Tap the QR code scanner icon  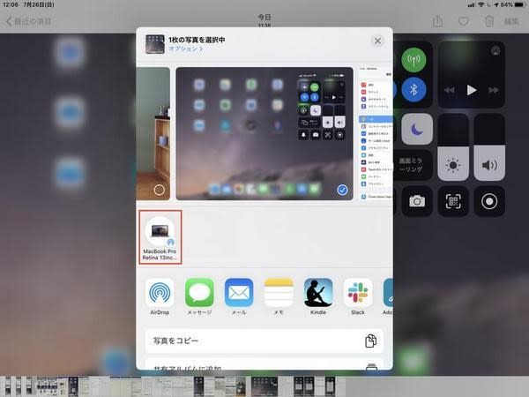(x=453, y=201)
